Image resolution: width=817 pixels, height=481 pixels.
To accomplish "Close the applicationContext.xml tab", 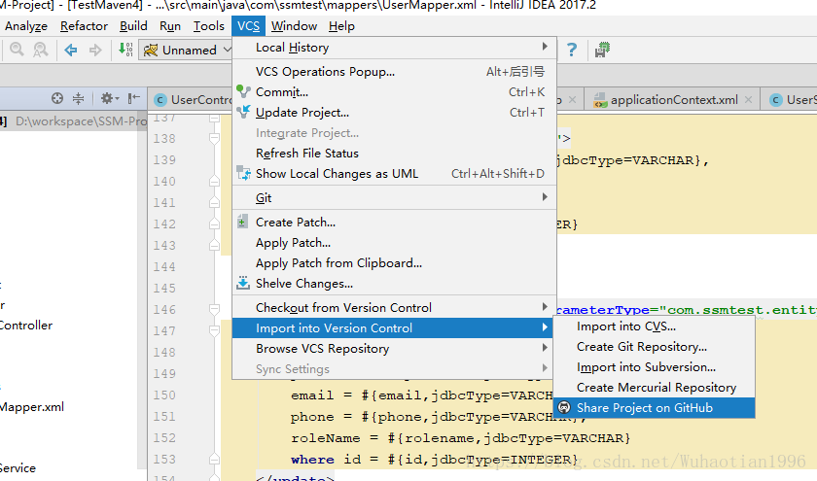I will click(x=748, y=99).
